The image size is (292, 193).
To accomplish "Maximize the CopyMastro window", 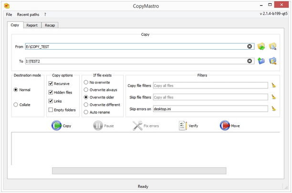I will point(270,5).
